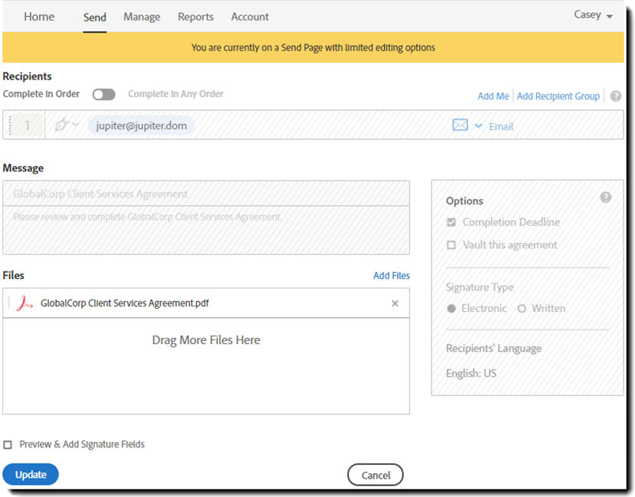Click the Add Files link
This screenshot has width=635, height=497.
[x=391, y=275]
